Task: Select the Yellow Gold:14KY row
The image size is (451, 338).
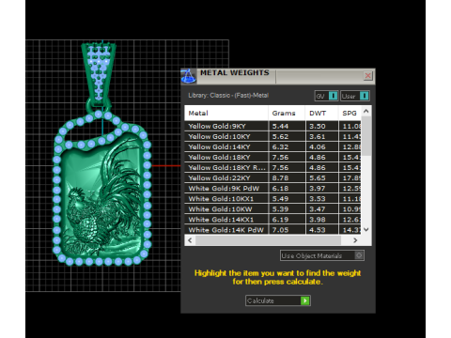Action: click(272, 146)
